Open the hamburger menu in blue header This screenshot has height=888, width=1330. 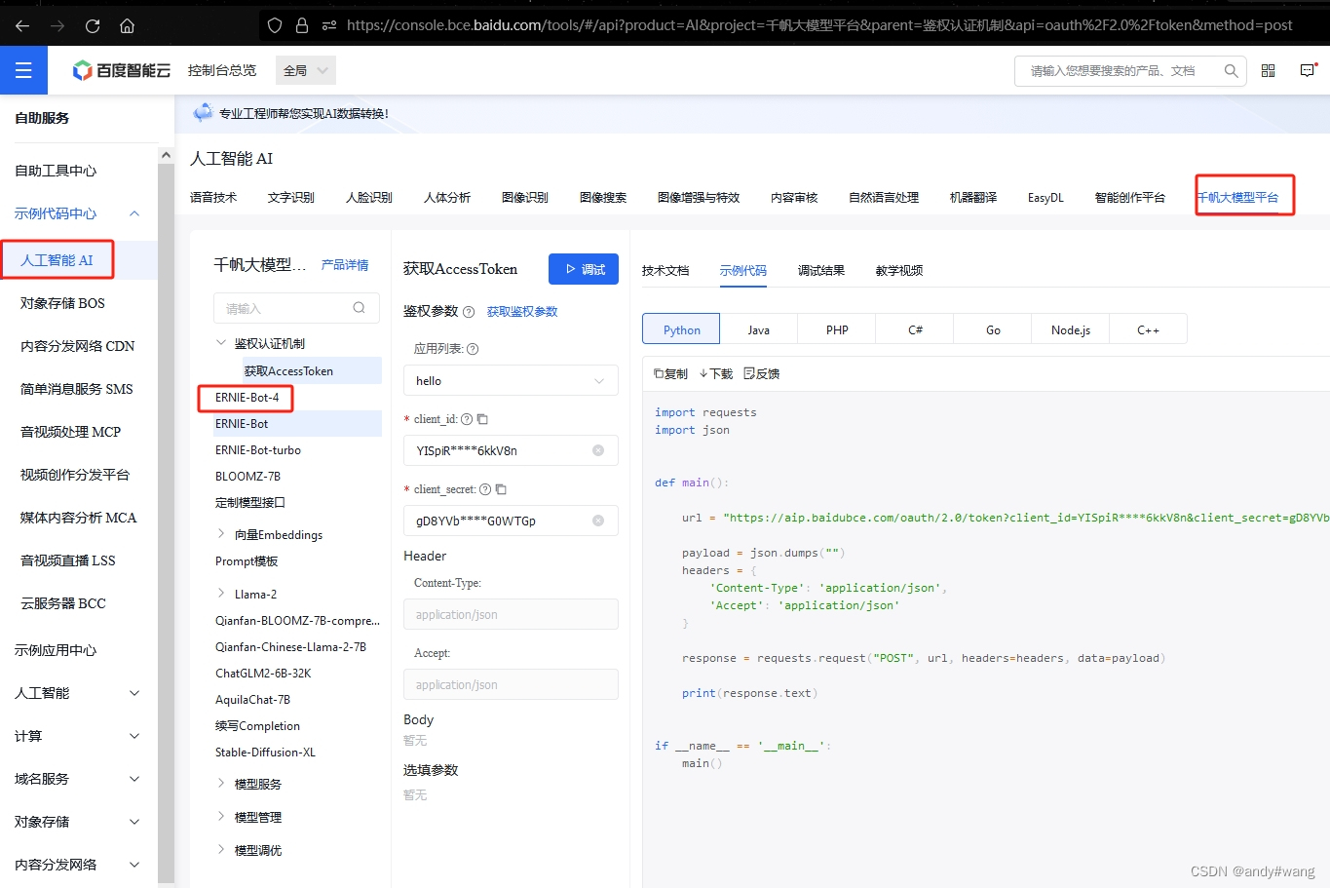[x=23, y=70]
